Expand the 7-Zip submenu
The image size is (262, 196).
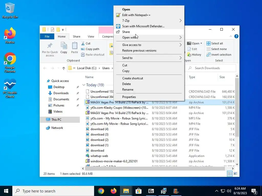tap(149, 20)
